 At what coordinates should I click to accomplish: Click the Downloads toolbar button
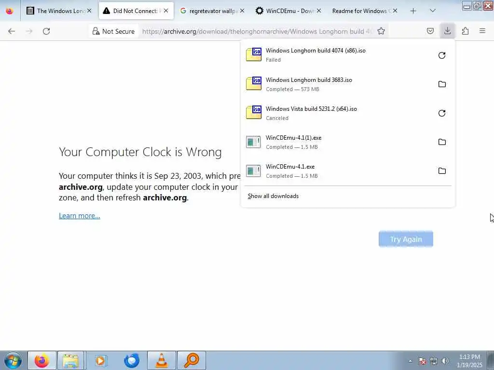point(447,31)
